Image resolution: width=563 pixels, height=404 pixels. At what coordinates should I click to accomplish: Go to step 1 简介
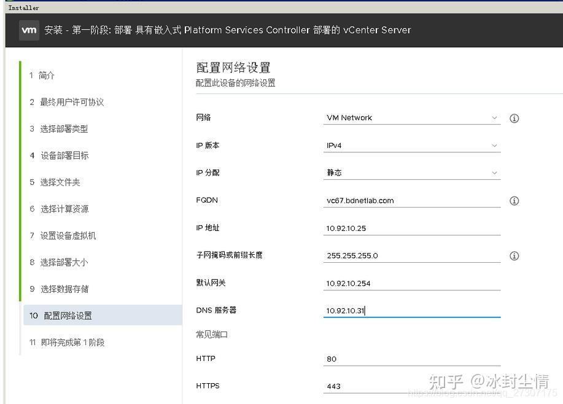[42, 76]
